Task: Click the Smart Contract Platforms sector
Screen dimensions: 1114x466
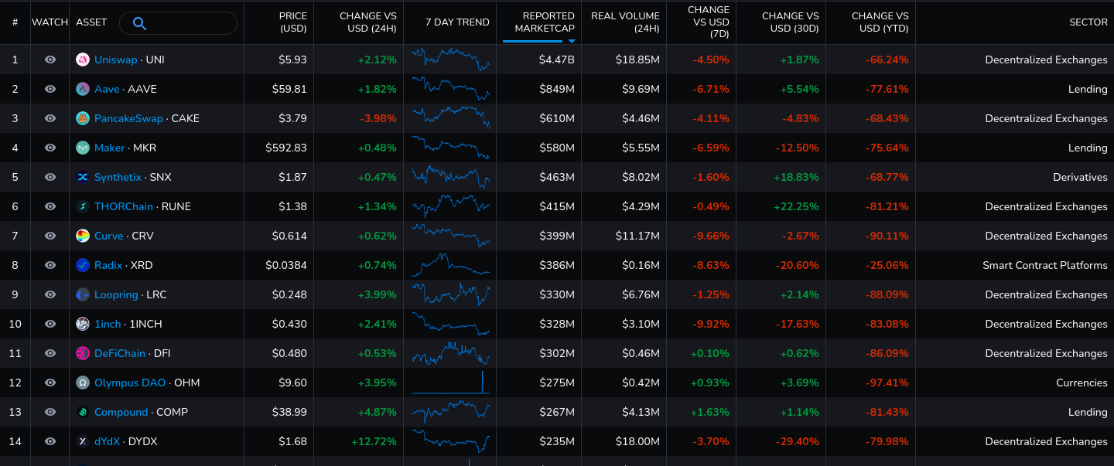Action: [1045, 265]
